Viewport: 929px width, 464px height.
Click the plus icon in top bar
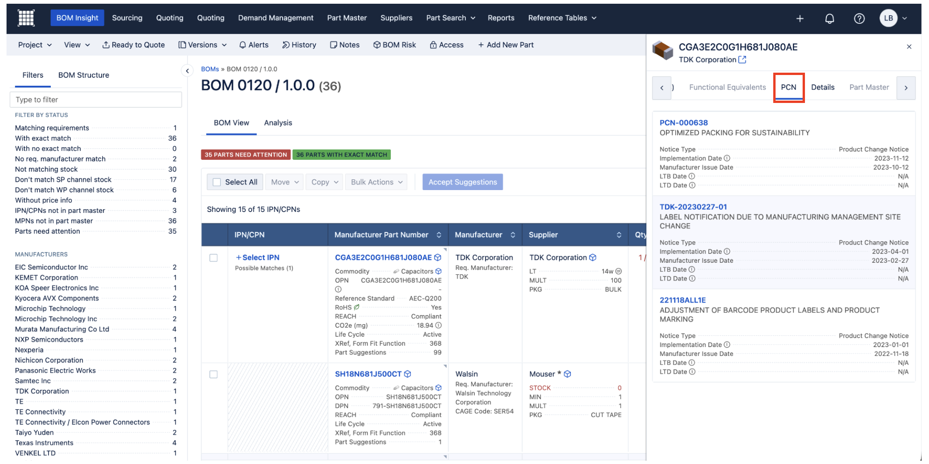799,19
